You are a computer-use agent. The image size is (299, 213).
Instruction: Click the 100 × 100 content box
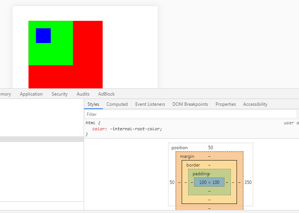tap(209, 182)
